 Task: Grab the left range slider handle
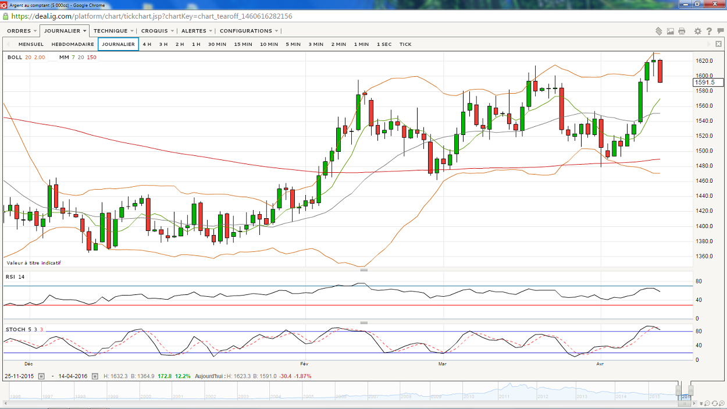pos(678,389)
